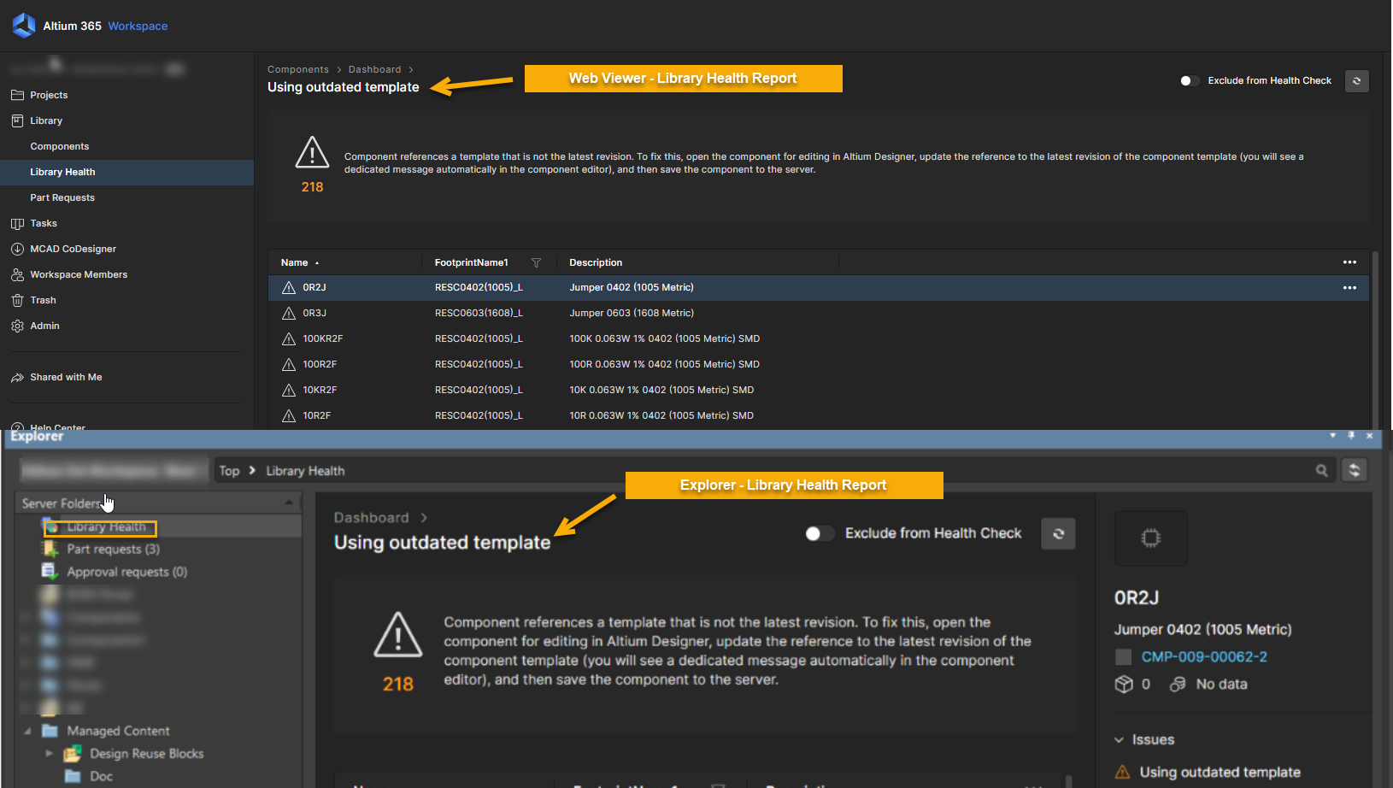
Task: Open the Components breadcrumb
Action: click(x=297, y=69)
